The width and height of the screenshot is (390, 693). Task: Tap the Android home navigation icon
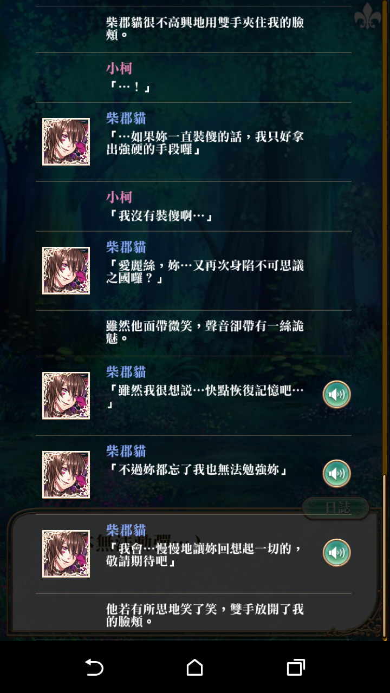click(194, 667)
